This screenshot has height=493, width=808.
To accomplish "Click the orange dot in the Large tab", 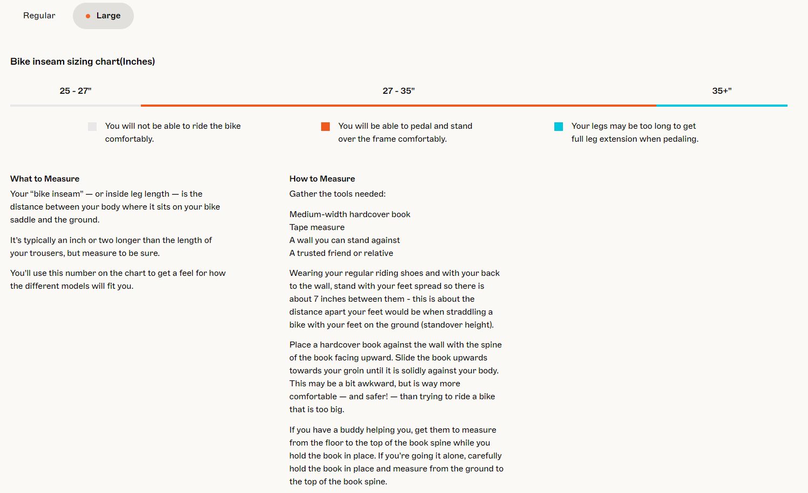I will [88, 16].
